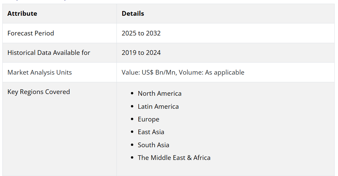Click the 2019 to 2024 value
This screenshot has width=338, height=176.
(141, 53)
